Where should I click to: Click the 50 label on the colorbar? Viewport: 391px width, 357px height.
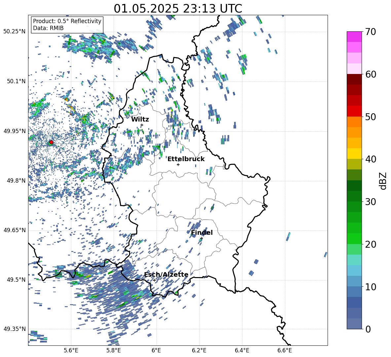[370, 117]
